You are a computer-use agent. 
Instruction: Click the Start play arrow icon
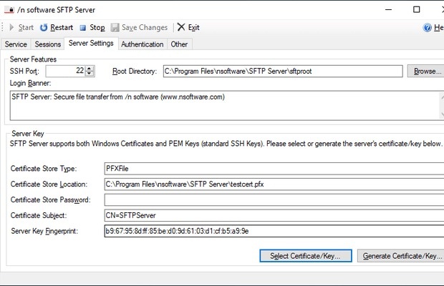tap(12, 27)
